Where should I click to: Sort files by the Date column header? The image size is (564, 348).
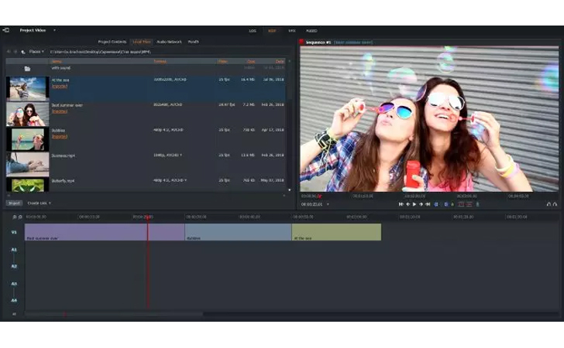click(x=280, y=61)
